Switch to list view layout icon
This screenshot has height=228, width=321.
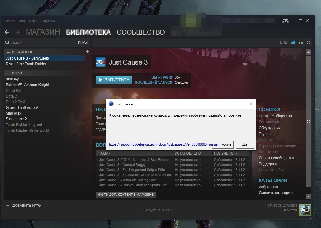click(300, 42)
